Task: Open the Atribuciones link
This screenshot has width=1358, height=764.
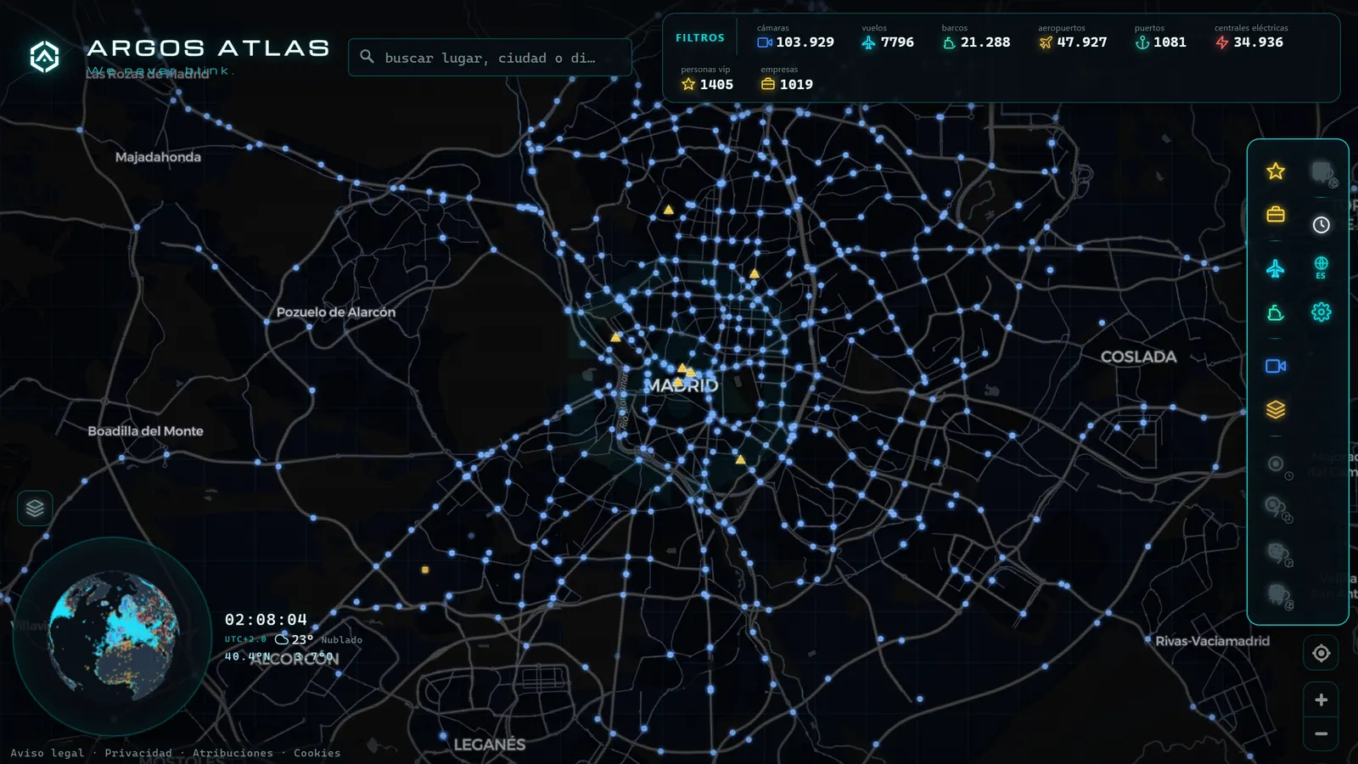Action: (x=233, y=753)
